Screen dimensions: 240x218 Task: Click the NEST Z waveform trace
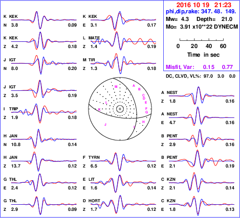click(x=202, y=96)
